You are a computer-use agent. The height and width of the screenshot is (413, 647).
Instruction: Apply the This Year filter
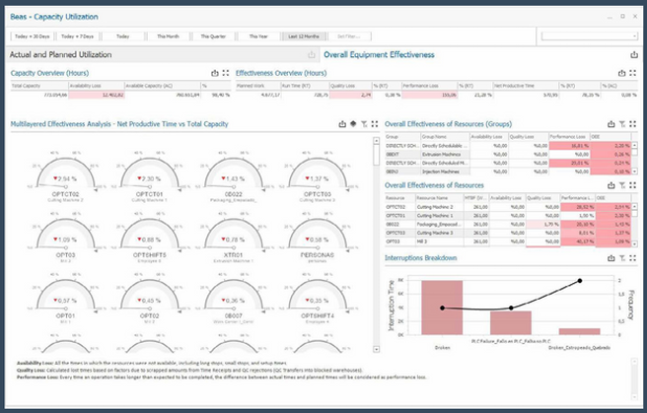pos(258,36)
